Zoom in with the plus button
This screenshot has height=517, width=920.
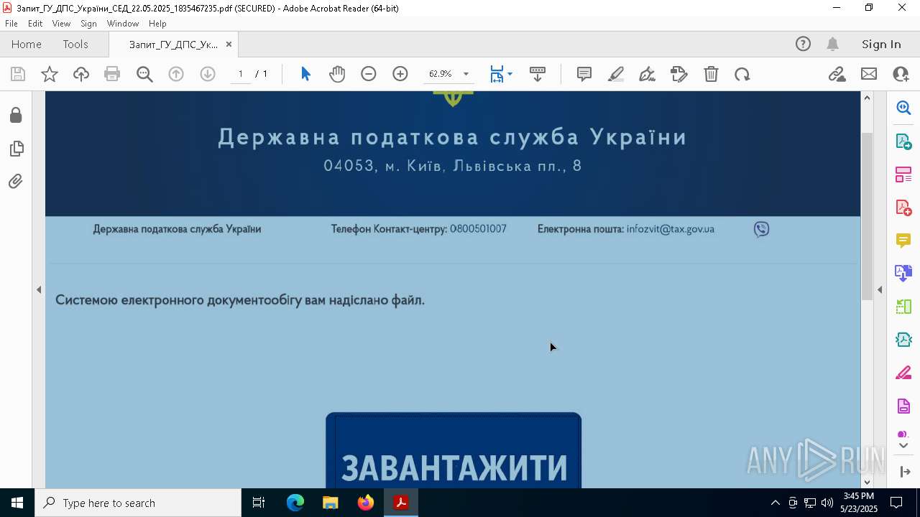[400, 74]
